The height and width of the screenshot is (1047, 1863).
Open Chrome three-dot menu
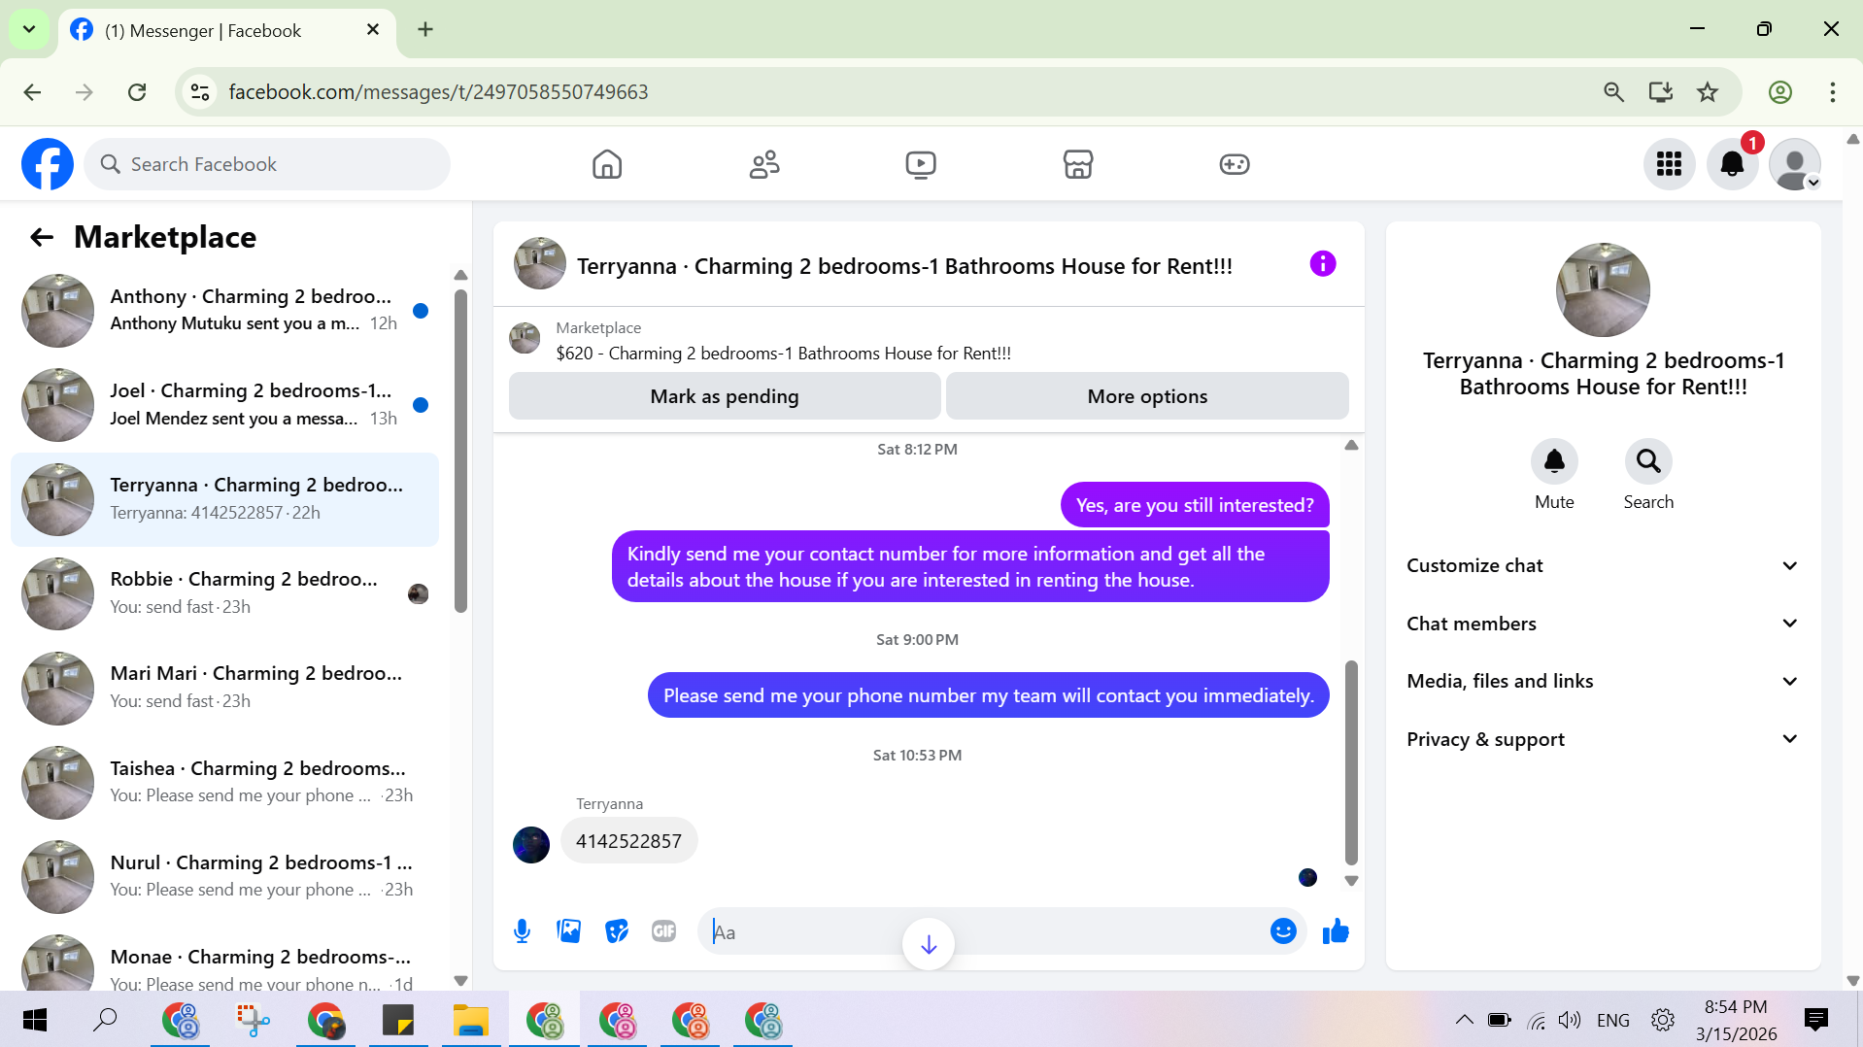tap(1833, 92)
